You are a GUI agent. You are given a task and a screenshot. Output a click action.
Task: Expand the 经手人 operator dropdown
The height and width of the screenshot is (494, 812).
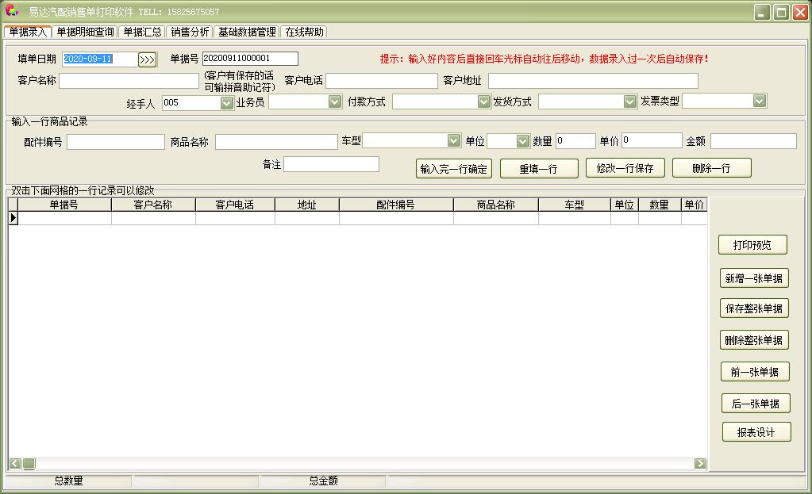coord(229,101)
